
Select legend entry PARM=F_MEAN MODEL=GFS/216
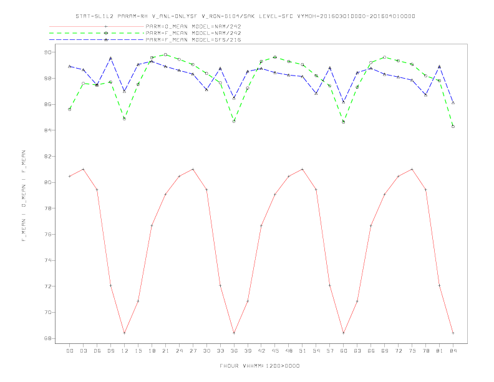tap(193, 40)
